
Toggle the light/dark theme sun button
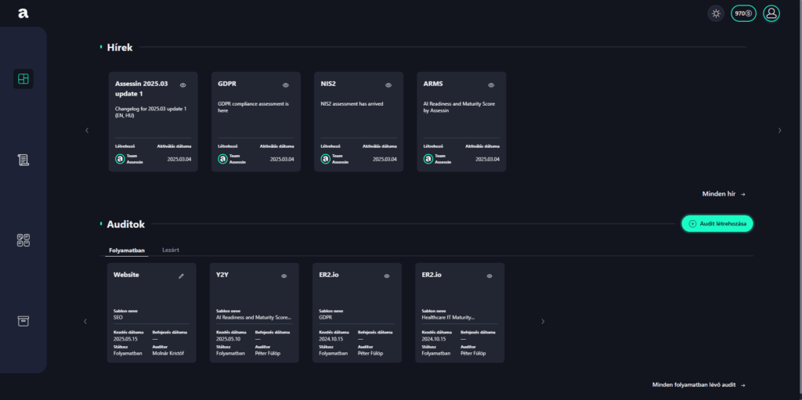(x=716, y=13)
